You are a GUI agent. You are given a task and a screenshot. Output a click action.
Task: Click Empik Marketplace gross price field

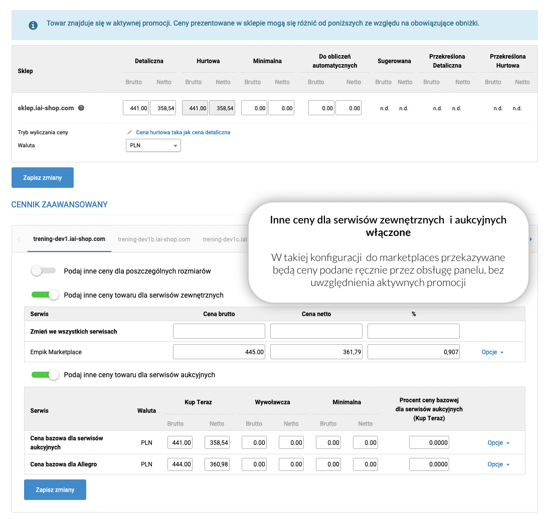[x=219, y=352]
